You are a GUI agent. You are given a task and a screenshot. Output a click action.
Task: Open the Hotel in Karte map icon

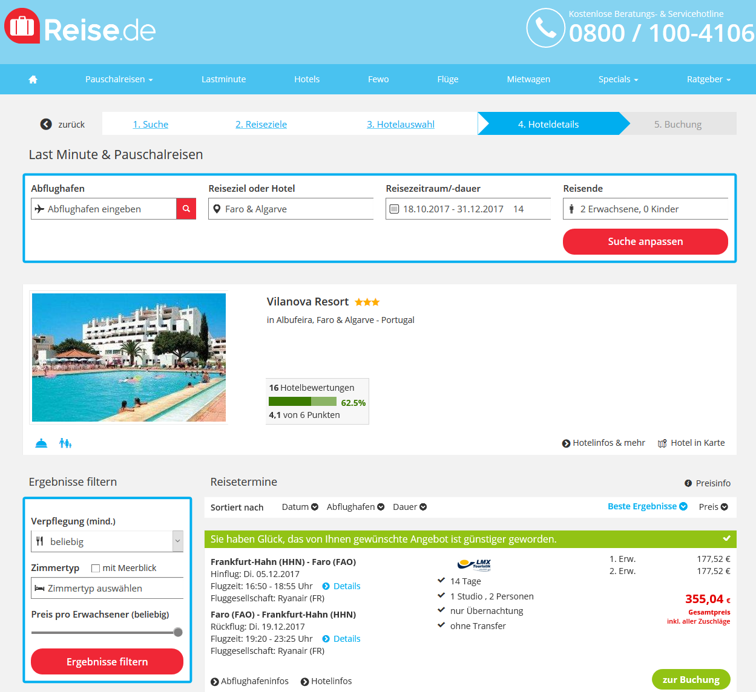[662, 443]
